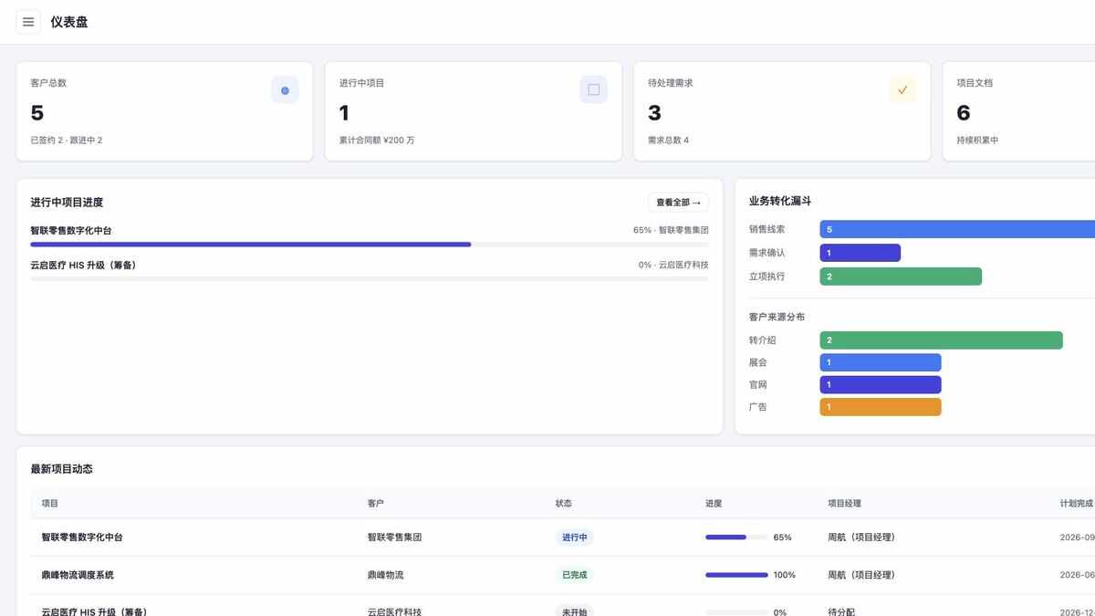Image resolution: width=1095 pixels, height=616 pixels.
Task: Click 65% · 智联零售集团 label
Action: tap(671, 231)
